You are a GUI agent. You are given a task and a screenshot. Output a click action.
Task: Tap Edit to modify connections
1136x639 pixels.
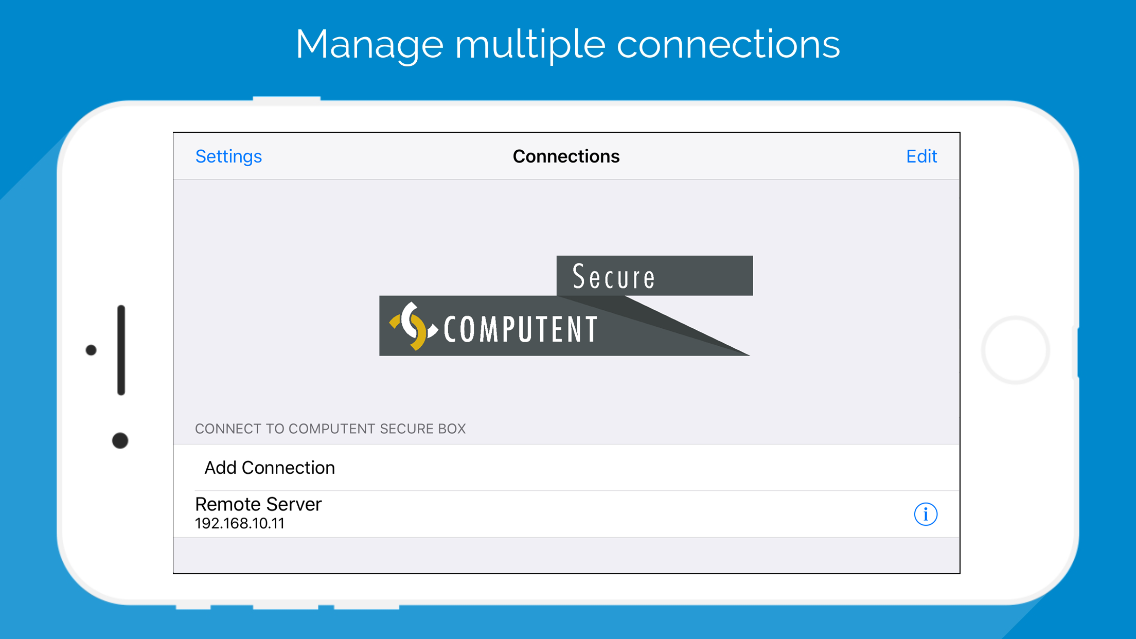click(921, 156)
